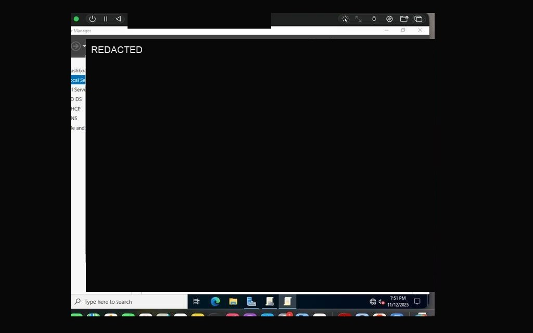
Task: Click the Type here to search box
Action: click(x=129, y=302)
